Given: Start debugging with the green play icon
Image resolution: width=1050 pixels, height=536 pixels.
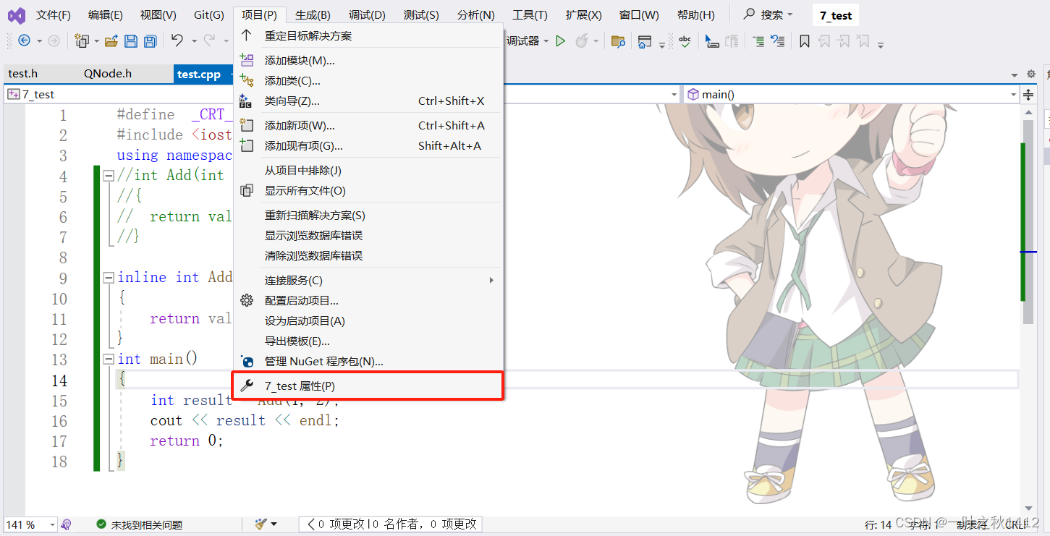Looking at the screenshot, I should pos(560,41).
